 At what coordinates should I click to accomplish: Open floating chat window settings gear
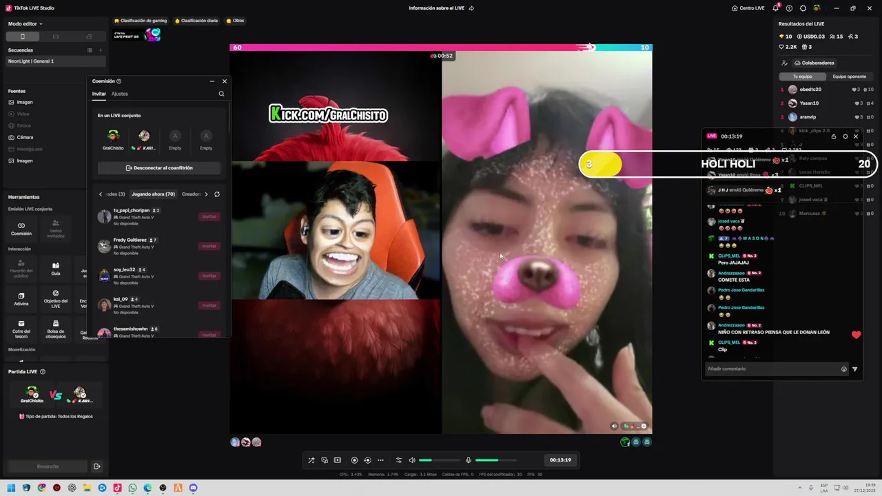(x=845, y=136)
